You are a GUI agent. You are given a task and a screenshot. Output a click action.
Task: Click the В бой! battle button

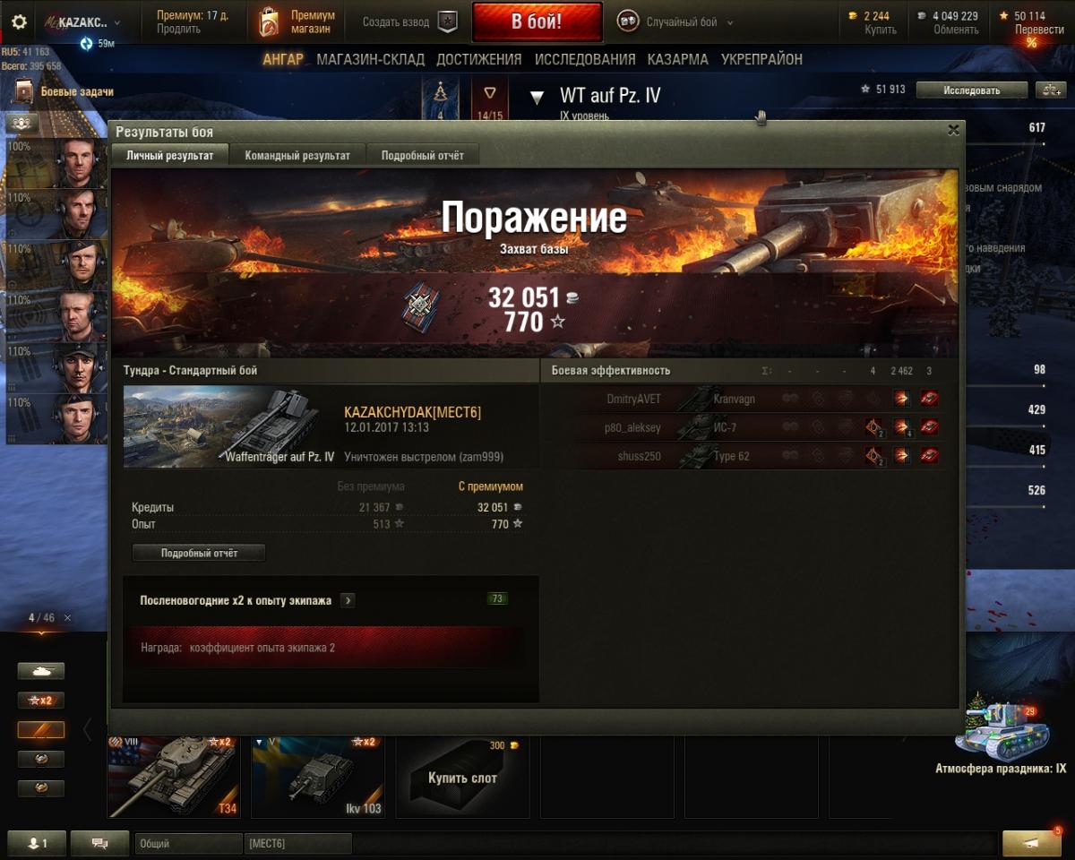point(537,22)
